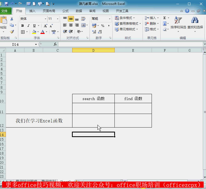Click the Cut scissors icon
Screen dimensions: 206x189
tap(12, 19)
